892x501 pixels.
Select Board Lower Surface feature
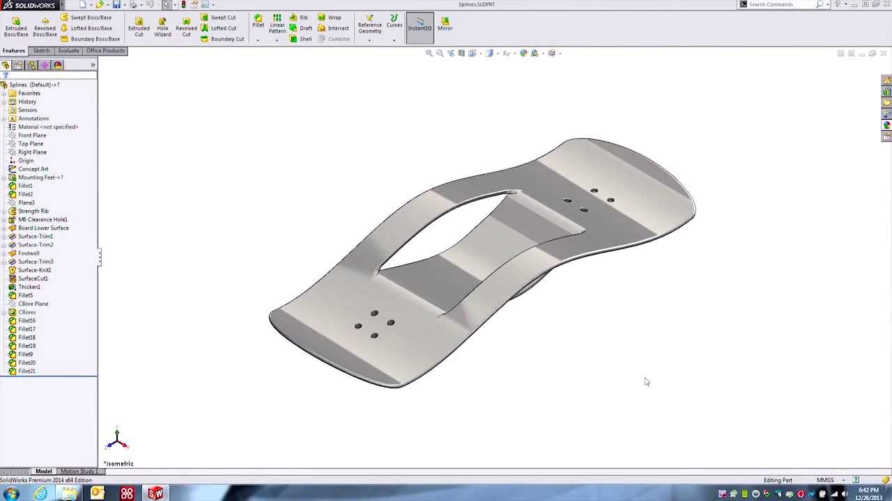point(43,228)
